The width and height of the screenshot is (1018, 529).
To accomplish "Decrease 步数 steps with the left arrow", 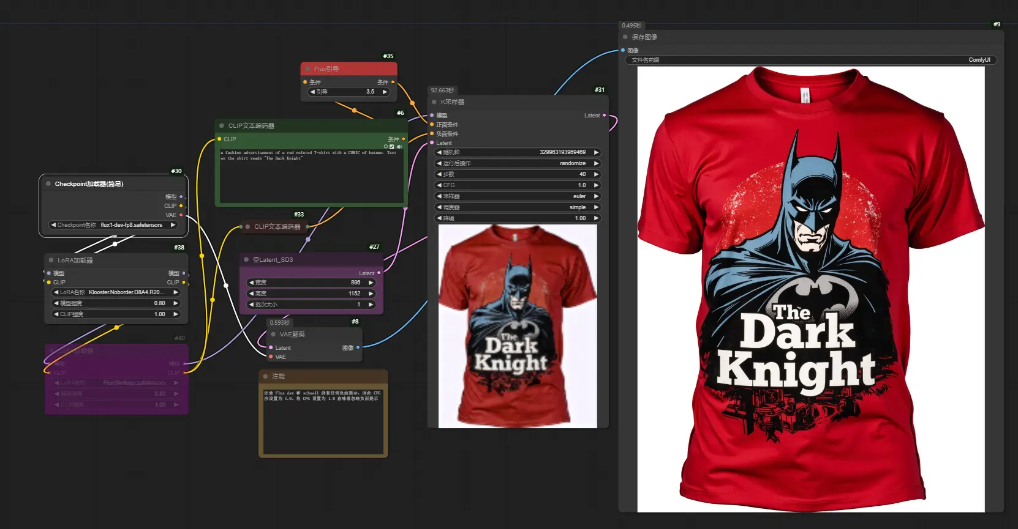I will tap(439, 174).
